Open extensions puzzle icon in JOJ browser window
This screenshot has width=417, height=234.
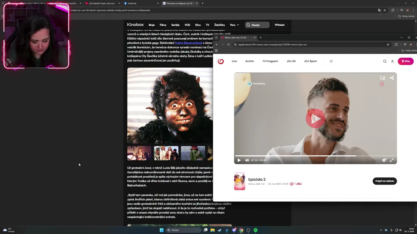396,45
